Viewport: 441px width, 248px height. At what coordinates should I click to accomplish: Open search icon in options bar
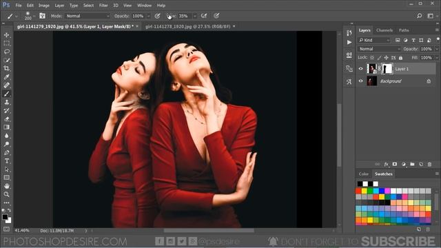click(x=420, y=16)
